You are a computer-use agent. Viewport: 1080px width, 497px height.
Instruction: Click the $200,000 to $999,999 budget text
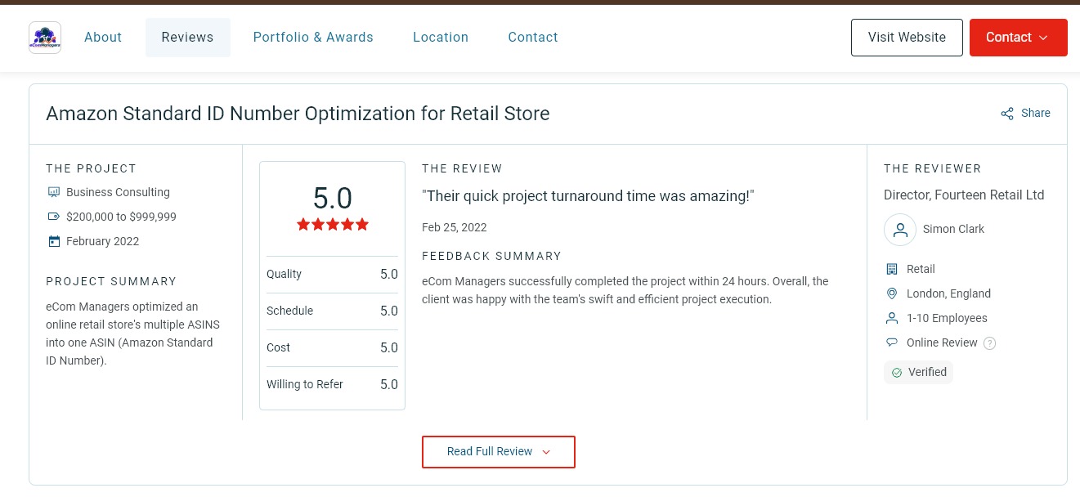point(121,217)
